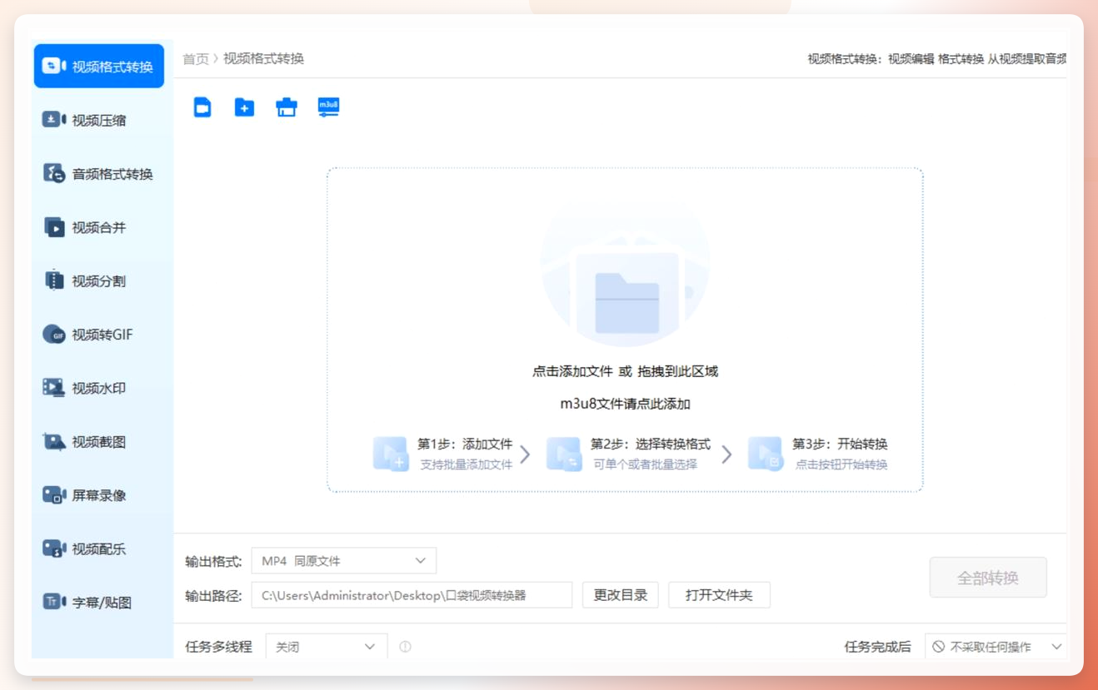Click the 视频截图 sidebar icon

tap(54, 441)
